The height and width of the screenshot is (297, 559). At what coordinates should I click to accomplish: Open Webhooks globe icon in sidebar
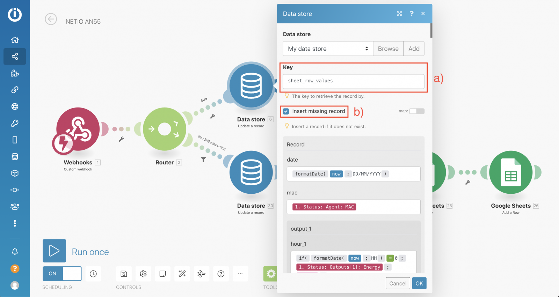(15, 106)
